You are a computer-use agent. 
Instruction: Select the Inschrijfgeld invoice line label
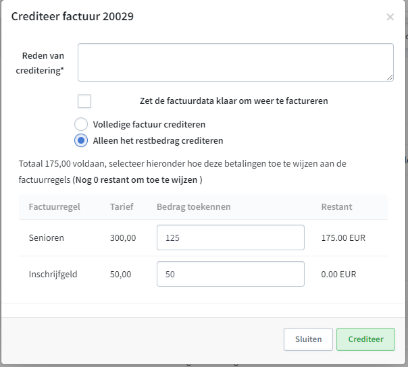[53, 274]
